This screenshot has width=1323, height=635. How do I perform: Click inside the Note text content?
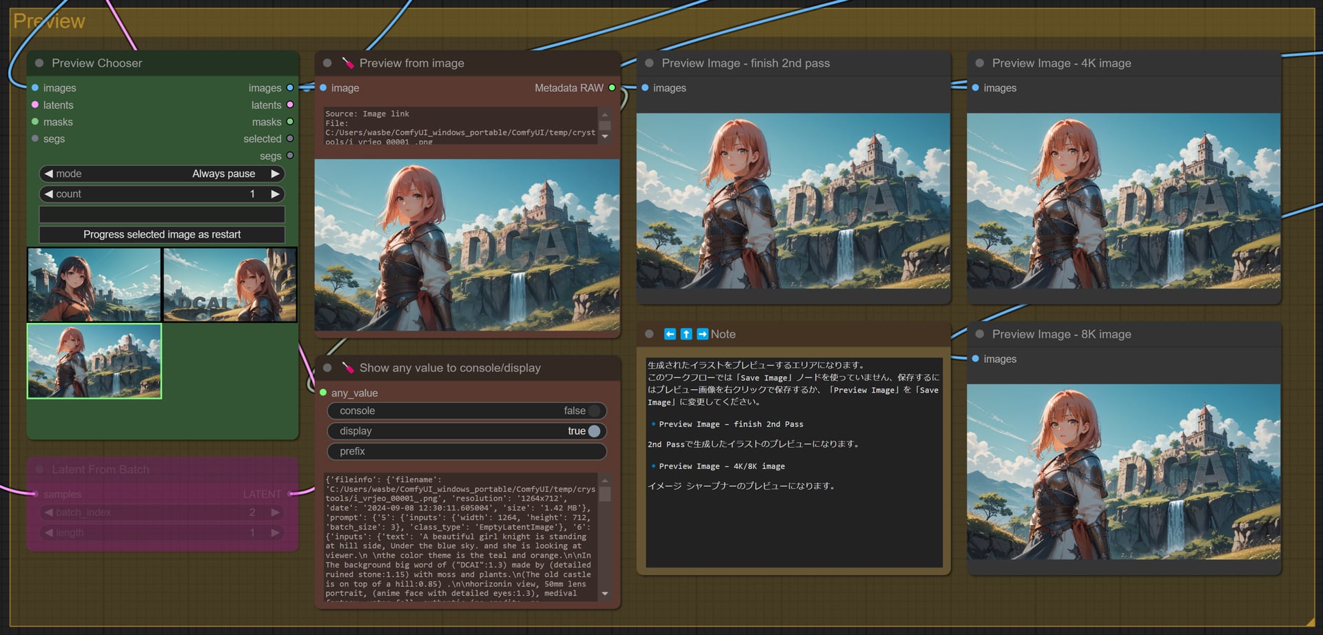click(x=794, y=462)
